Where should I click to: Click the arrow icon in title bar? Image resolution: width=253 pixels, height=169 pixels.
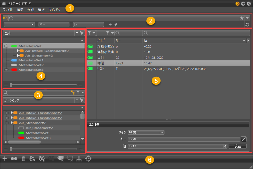243,4
